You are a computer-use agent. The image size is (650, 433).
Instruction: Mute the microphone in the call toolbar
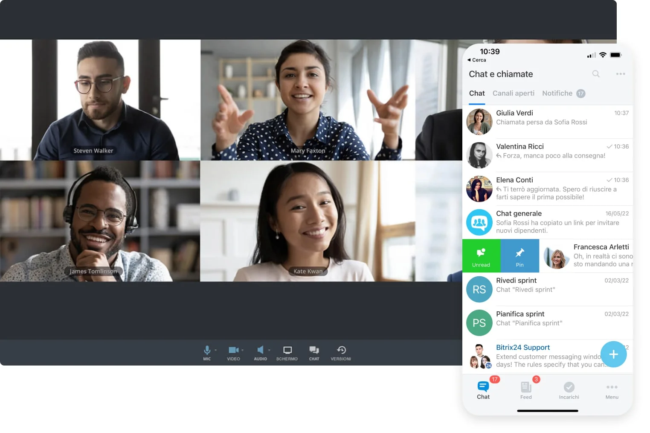click(207, 350)
